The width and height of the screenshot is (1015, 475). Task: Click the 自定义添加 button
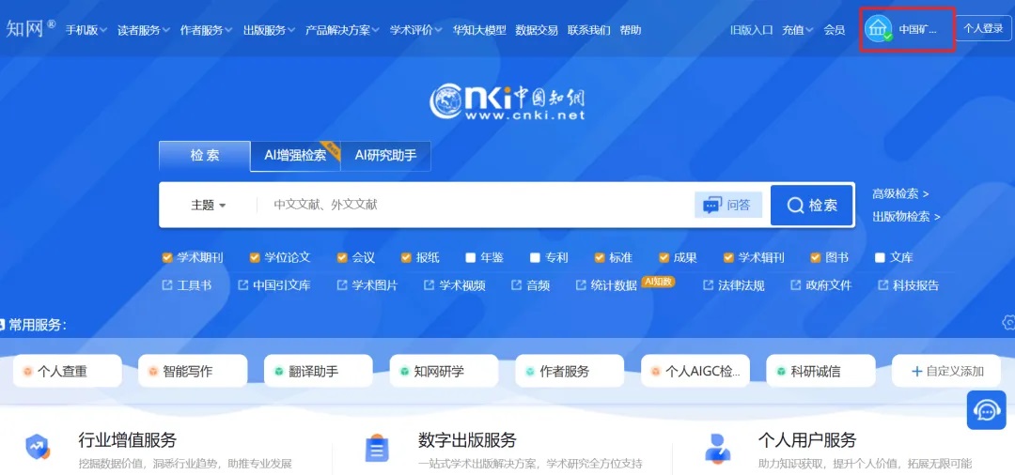(947, 371)
